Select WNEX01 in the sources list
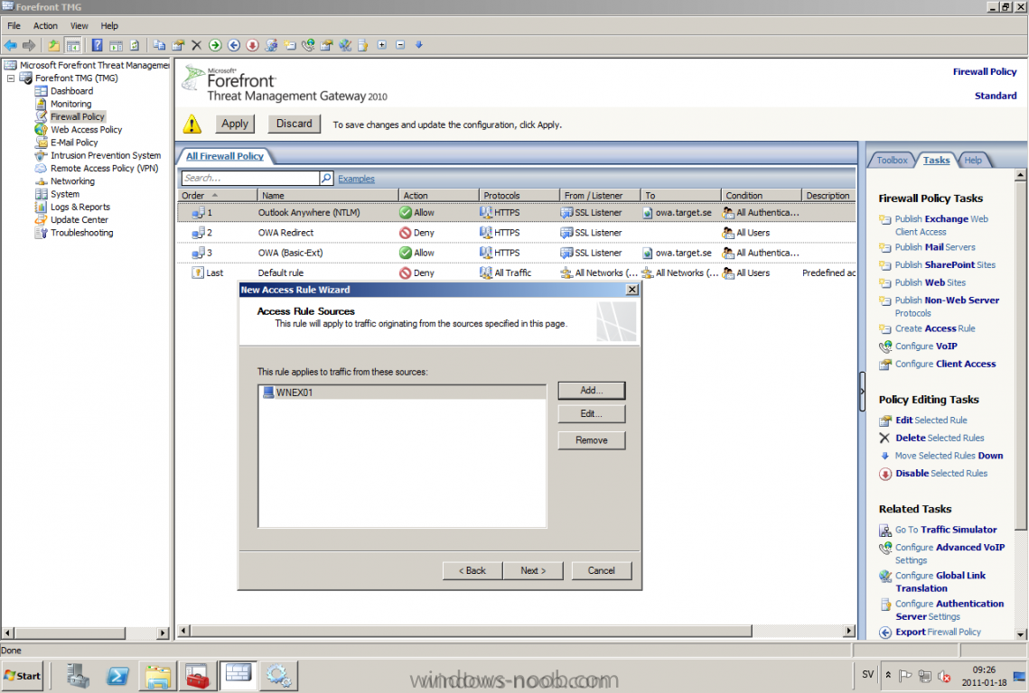 (x=402, y=393)
